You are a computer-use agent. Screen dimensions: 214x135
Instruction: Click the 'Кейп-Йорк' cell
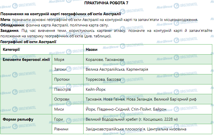coord(96,89)
